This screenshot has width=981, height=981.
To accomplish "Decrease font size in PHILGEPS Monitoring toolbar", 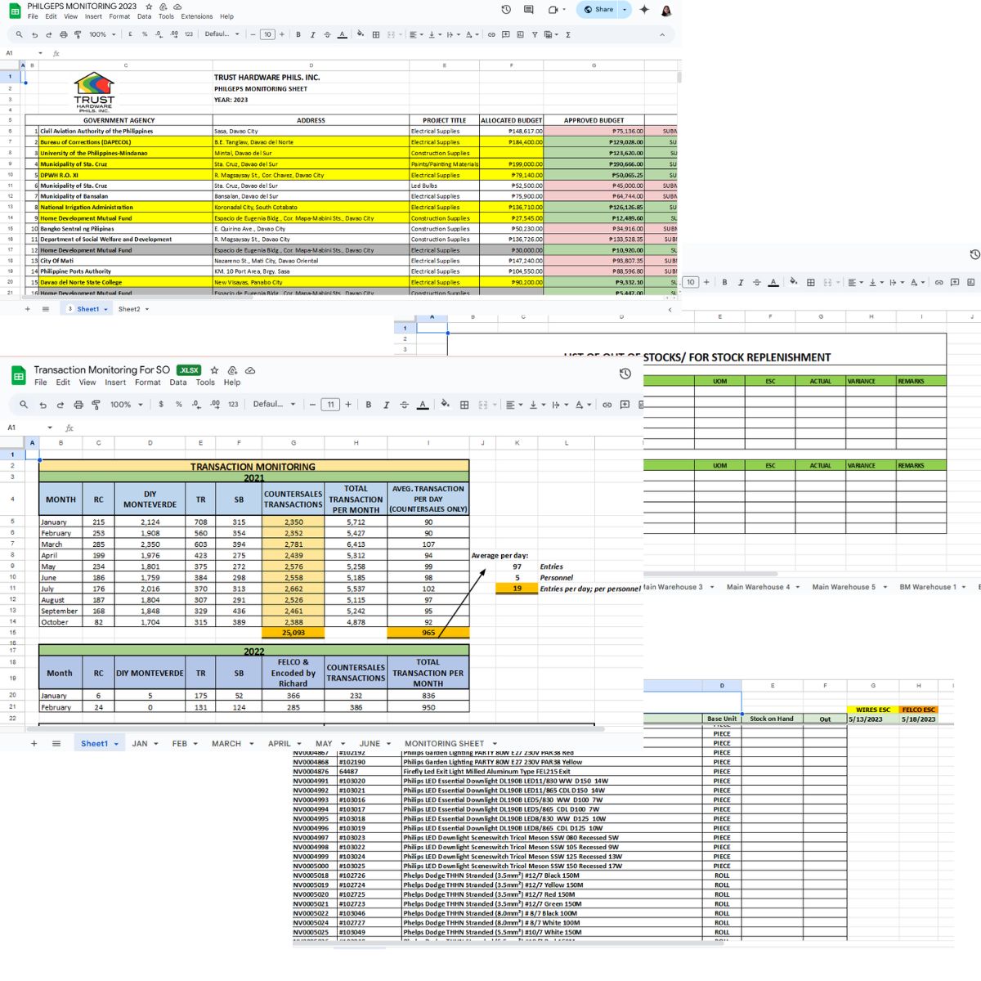I will (x=253, y=34).
